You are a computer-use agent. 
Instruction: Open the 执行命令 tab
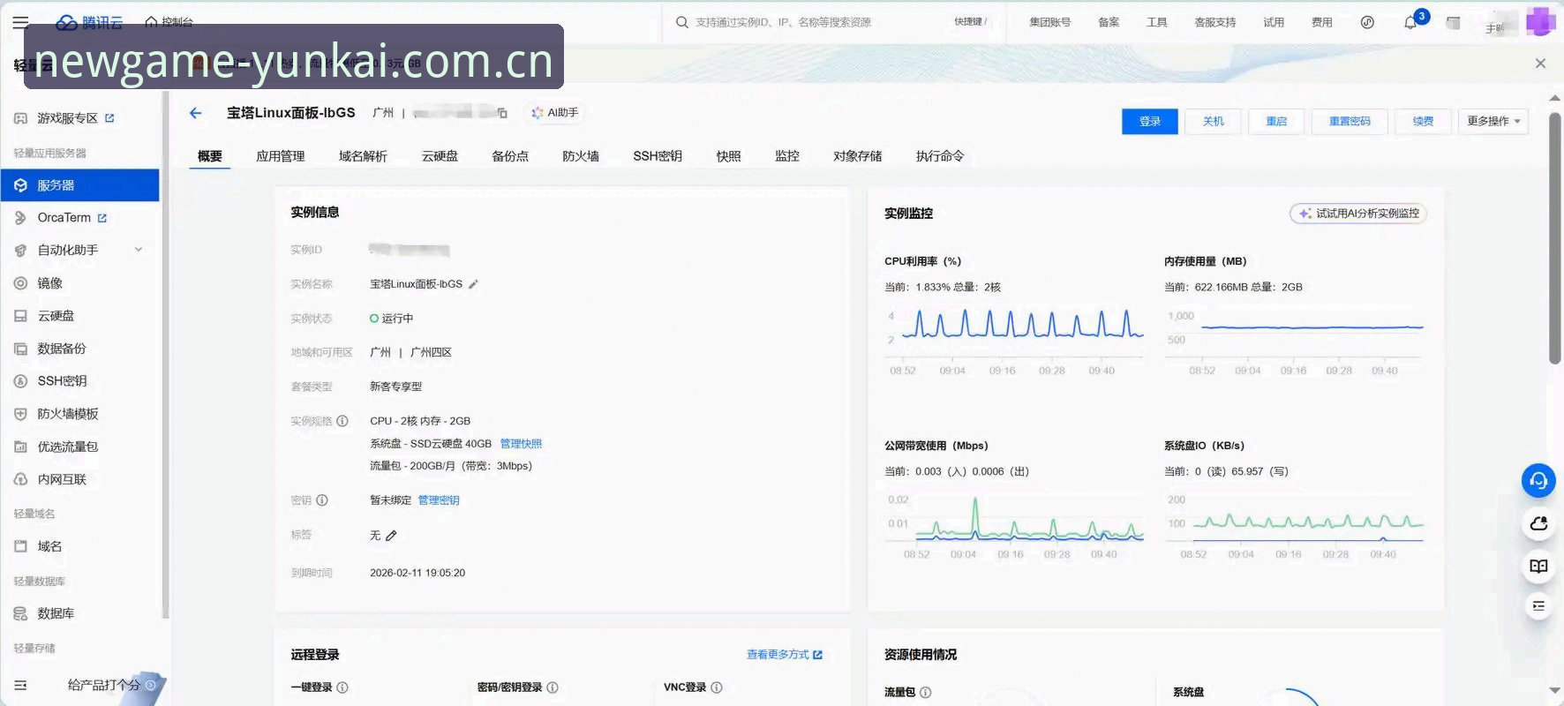[x=940, y=156]
